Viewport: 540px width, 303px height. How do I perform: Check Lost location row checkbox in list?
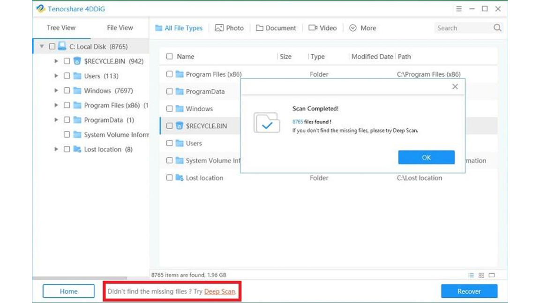(169, 178)
